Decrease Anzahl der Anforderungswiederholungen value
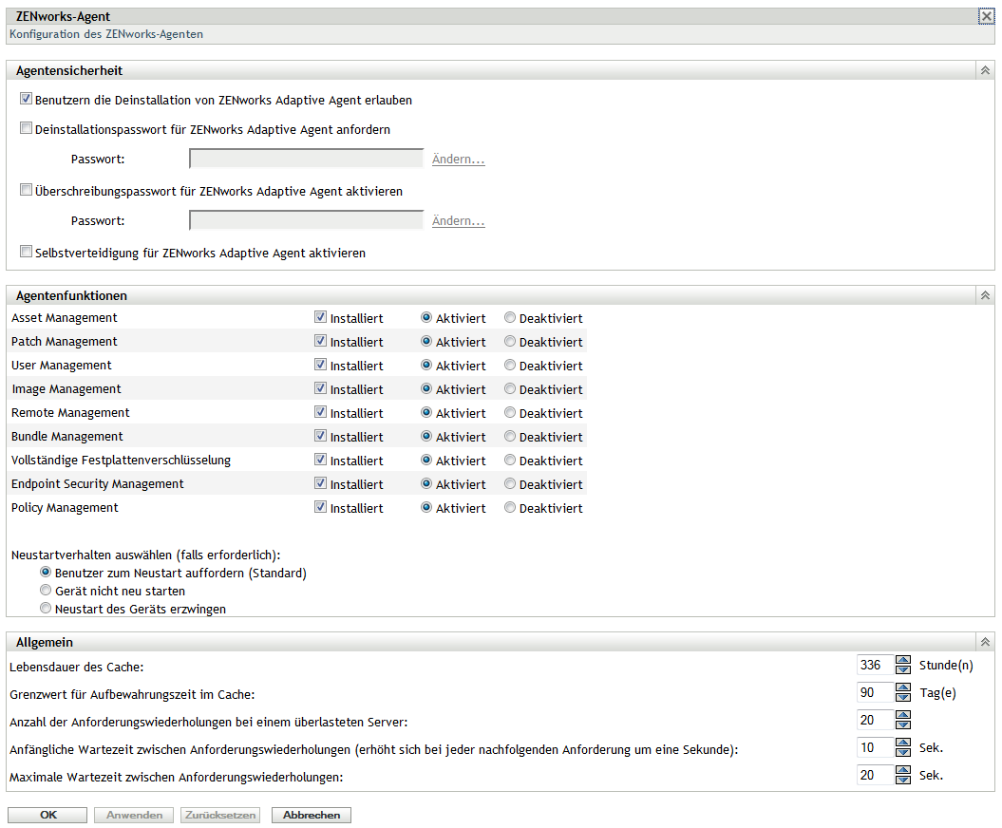 (903, 724)
